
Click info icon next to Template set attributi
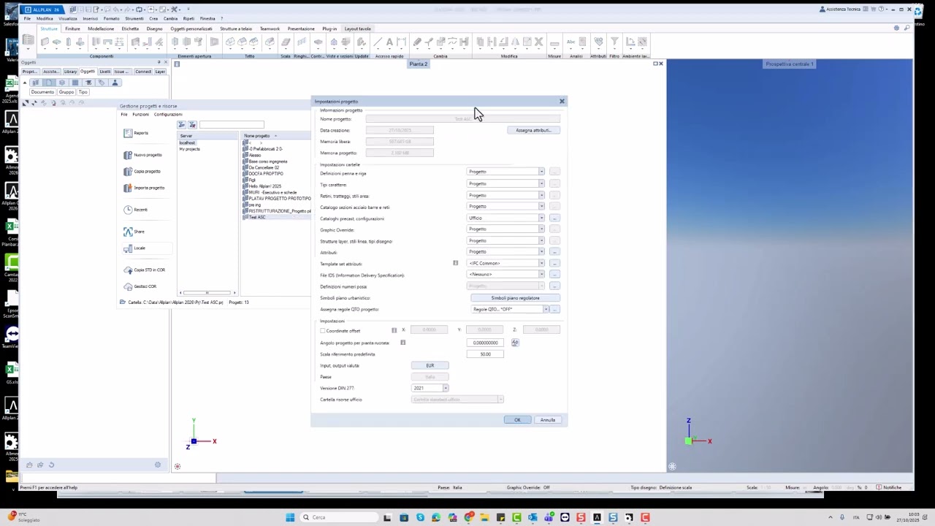(x=455, y=263)
